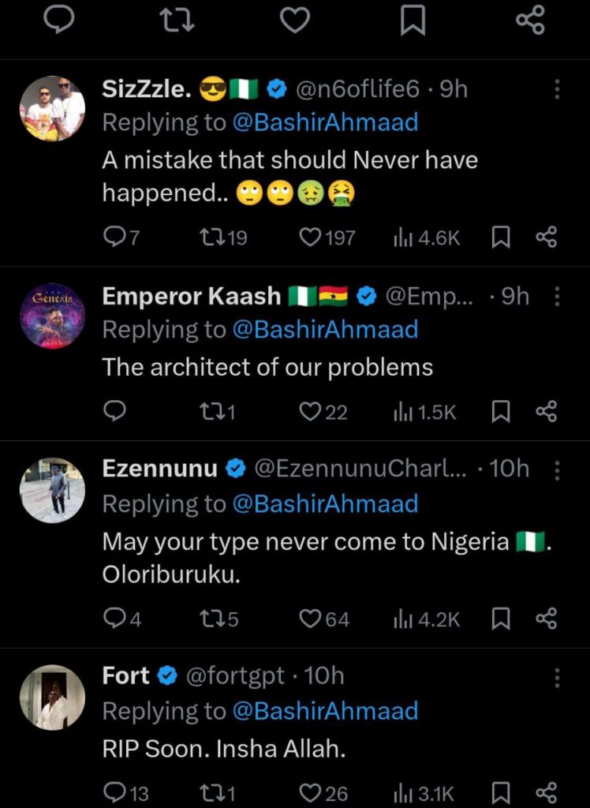The width and height of the screenshot is (590, 808).
Task: Open @BashirAhmaad link in Fort's reply
Action: click(325, 711)
